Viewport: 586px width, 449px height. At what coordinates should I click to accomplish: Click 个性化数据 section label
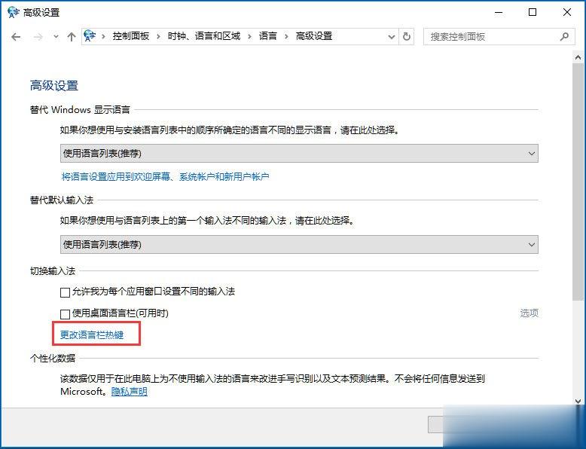click(53, 358)
